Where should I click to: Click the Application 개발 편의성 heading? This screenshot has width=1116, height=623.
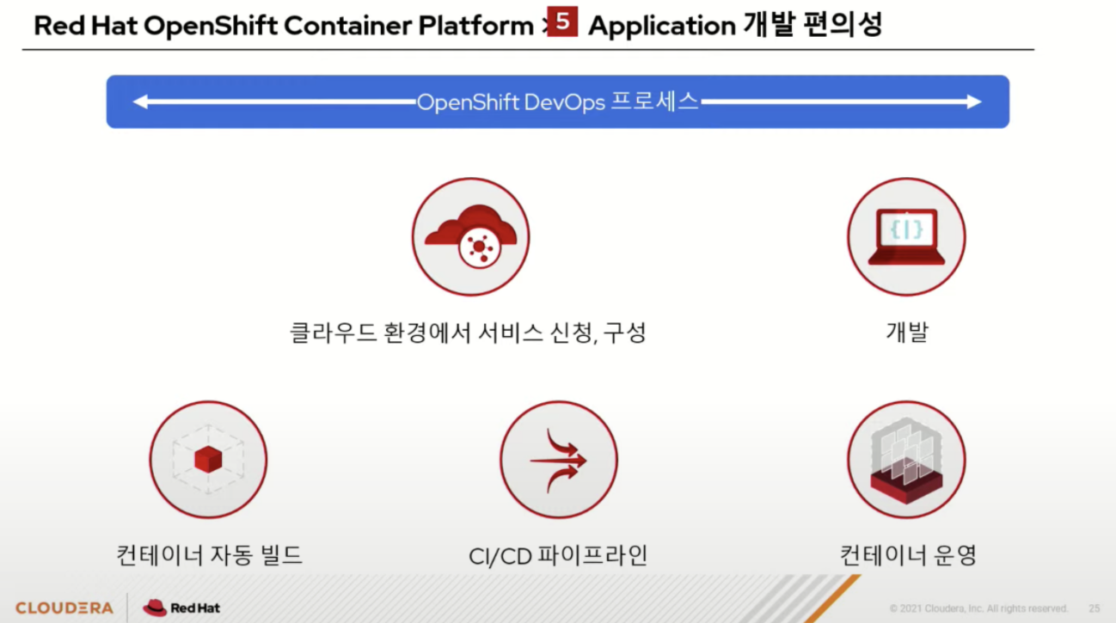(x=735, y=25)
